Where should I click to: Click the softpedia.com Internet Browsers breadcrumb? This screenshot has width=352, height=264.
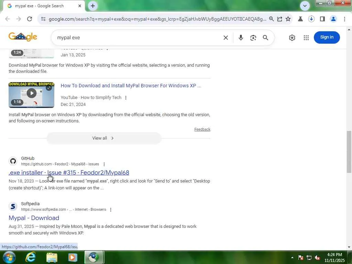64,209
